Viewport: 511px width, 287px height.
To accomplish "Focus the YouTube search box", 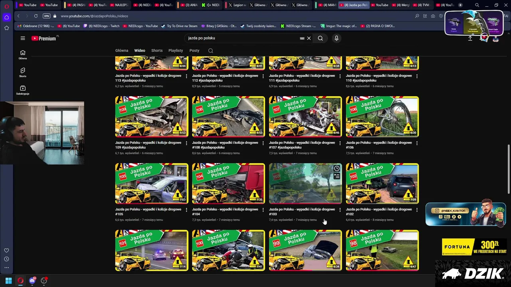I will tap(244, 38).
